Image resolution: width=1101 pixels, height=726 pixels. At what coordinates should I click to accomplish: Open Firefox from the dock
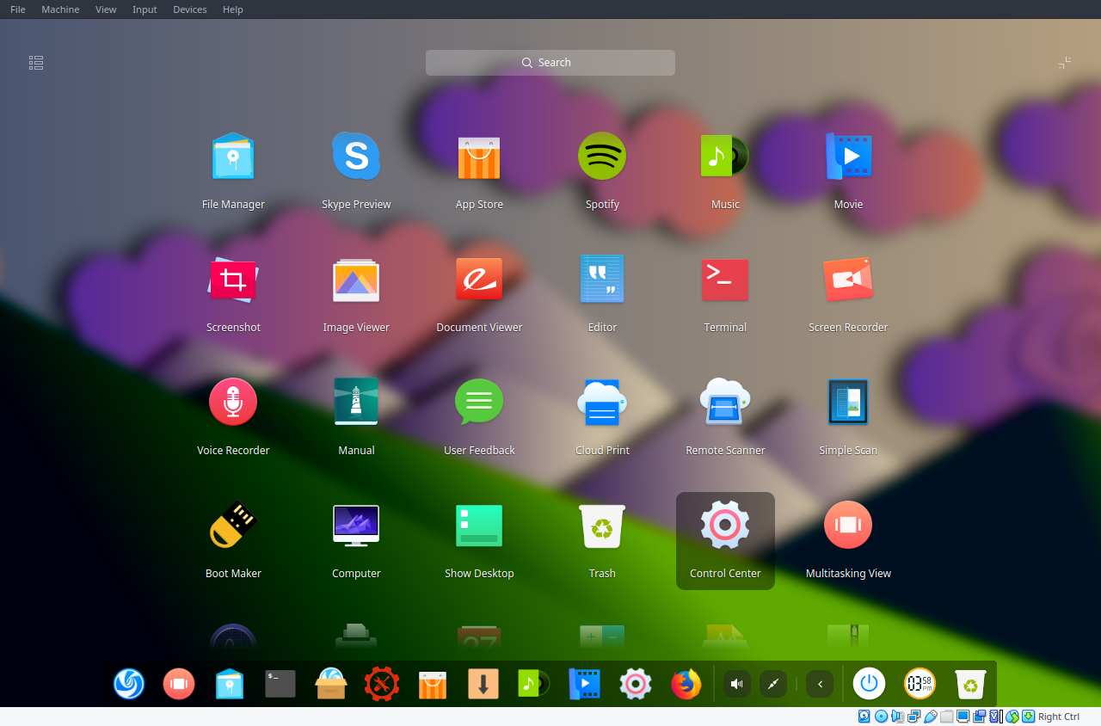[x=686, y=684]
